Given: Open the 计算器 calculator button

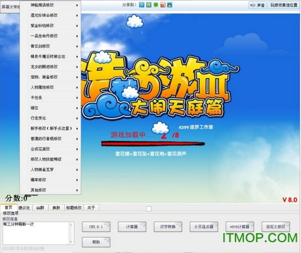Looking at the screenshot, I should point(132,226).
